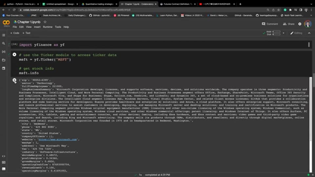
Task: Click the browser address bar
Action: pyautogui.click(x=141, y=10)
